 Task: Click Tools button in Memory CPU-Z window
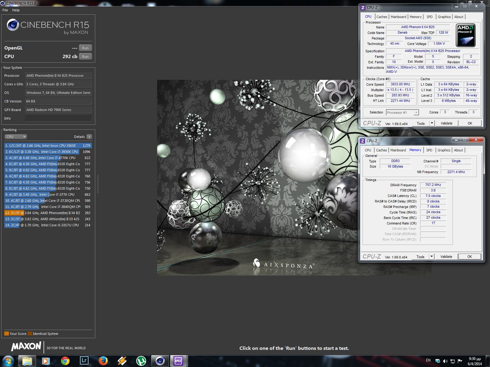point(420,257)
